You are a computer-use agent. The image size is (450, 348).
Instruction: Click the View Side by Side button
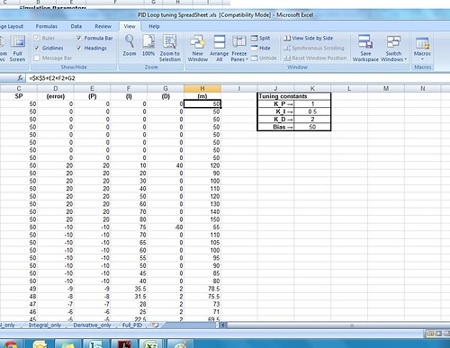(x=309, y=38)
